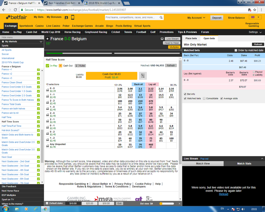Click the browser bookmark star icon
Screen dimensions: 265x212
[255, 10]
